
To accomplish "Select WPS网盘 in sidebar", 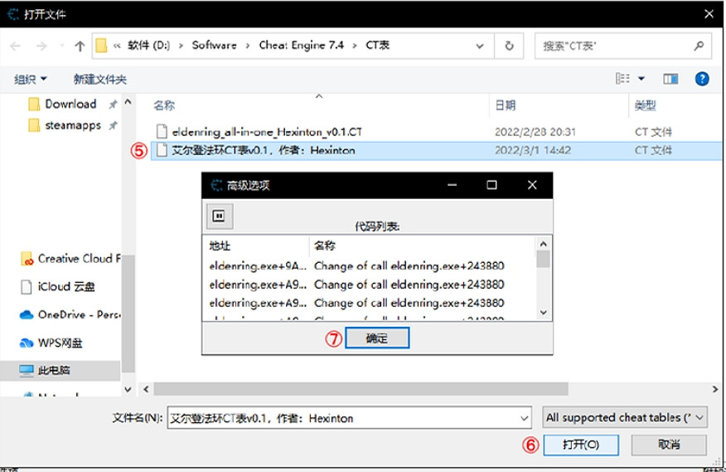I will click(51, 343).
